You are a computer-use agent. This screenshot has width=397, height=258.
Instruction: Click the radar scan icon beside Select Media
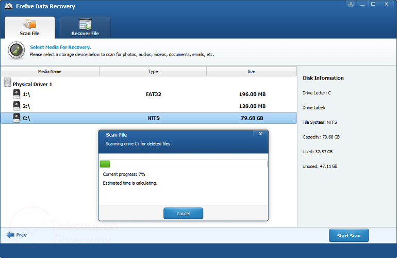click(16, 50)
